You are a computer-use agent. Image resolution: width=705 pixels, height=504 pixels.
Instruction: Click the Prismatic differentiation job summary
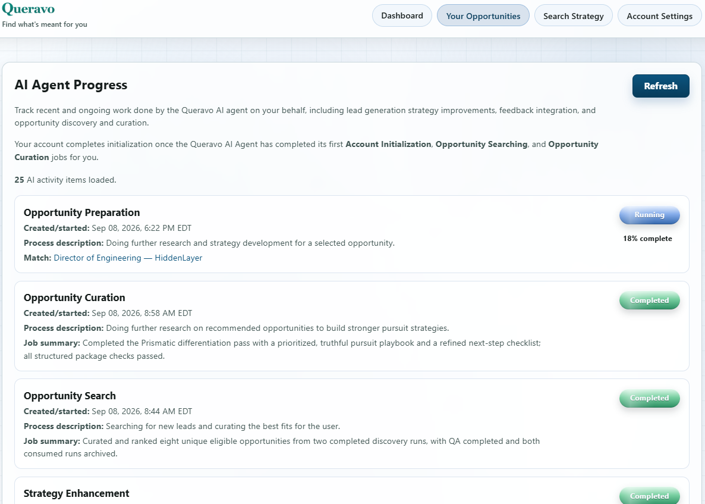282,349
